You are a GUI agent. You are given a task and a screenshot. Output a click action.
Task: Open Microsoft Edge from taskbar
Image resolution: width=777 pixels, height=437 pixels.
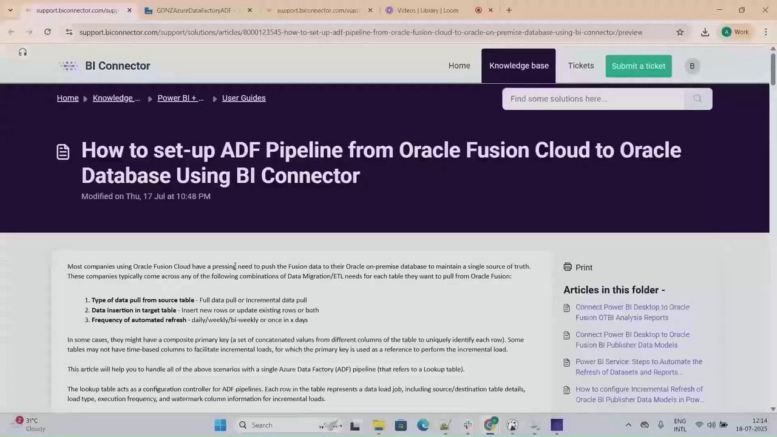point(423,425)
